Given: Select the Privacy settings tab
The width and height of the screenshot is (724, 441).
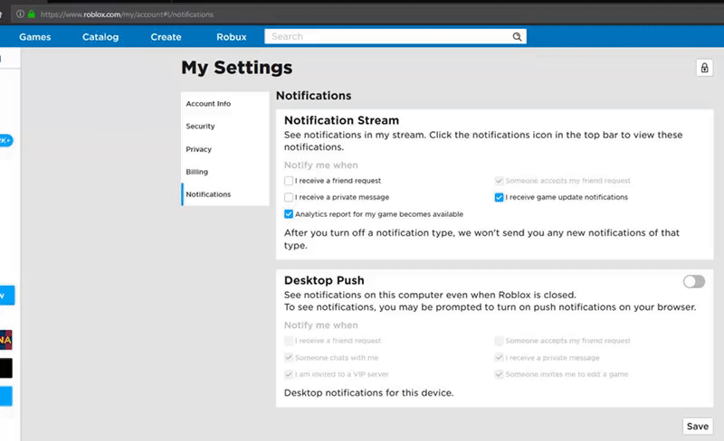Looking at the screenshot, I should click(225, 149).
